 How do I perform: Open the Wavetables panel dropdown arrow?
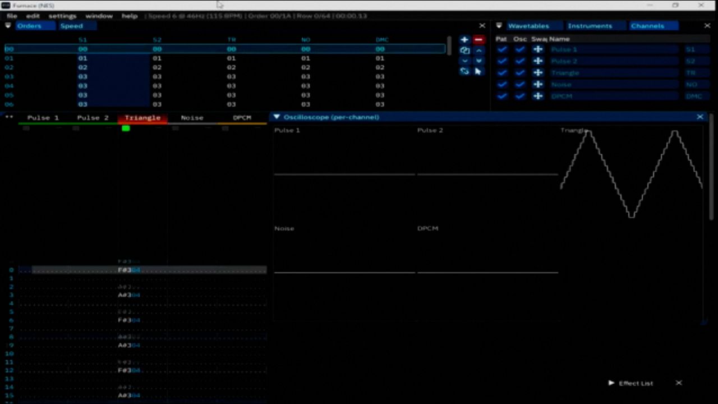pyautogui.click(x=499, y=26)
